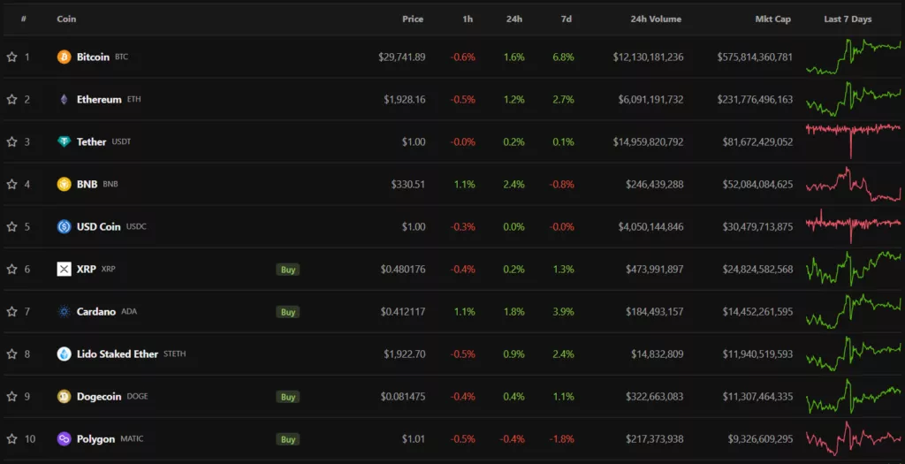The image size is (905, 464).
Task: Open BNB's 7-day sparkline chart
Action: (854, 184)
